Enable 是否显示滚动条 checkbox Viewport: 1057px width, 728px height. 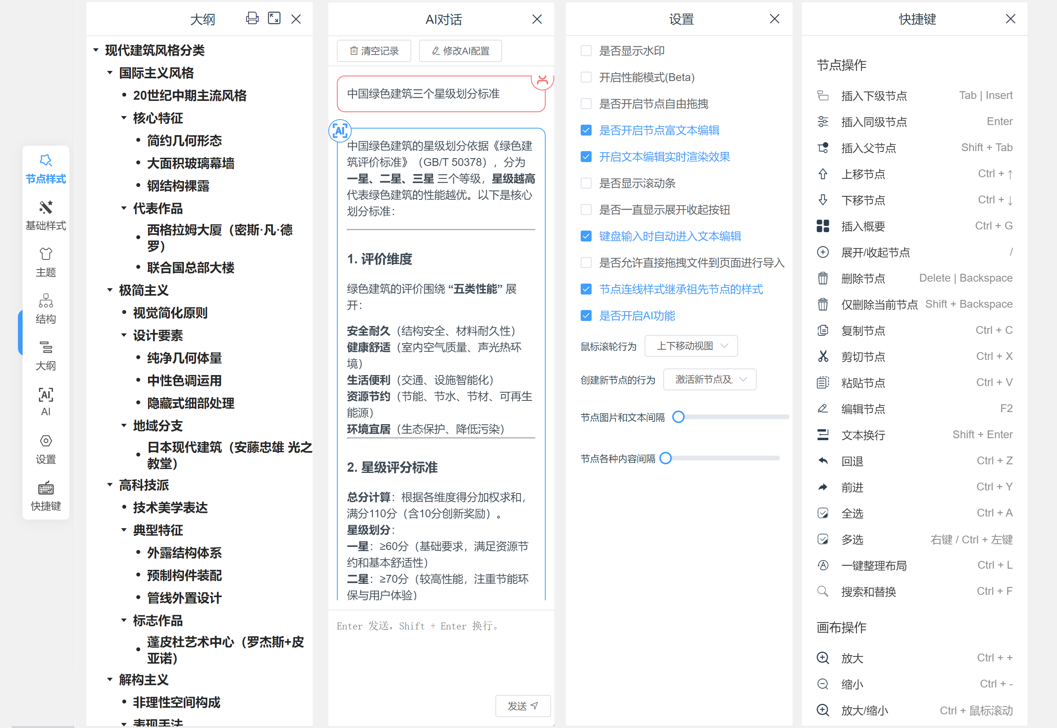(x=586, y=183)
